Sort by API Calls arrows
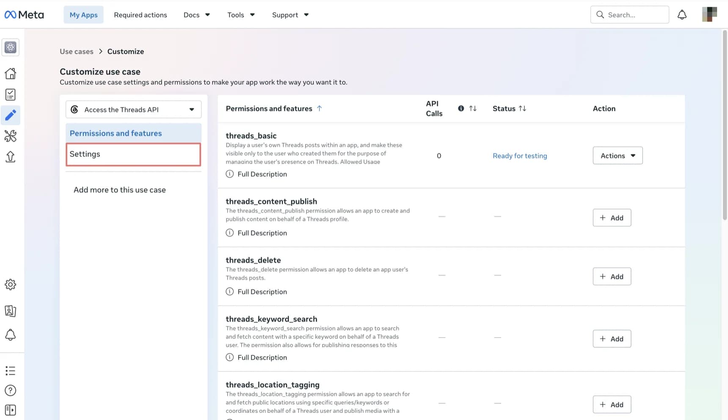 click(x=473, y=109)
